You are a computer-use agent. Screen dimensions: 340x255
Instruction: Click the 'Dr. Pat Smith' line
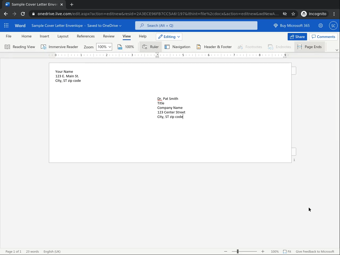tap(168, 99)
